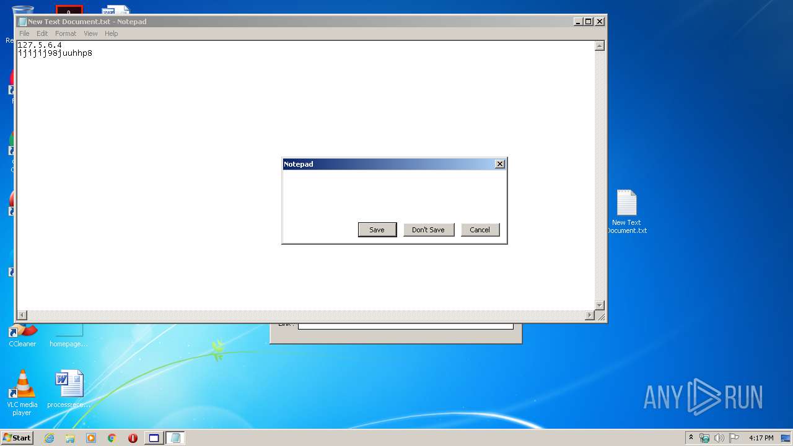The width and height of the screenshot is (793, 446).
Task: Close the Notepad save dialog
Action: [x=500, y=164]
